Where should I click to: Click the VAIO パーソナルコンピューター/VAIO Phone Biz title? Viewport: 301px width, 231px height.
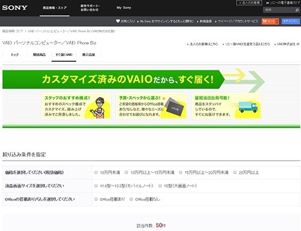tap(49, 43)
